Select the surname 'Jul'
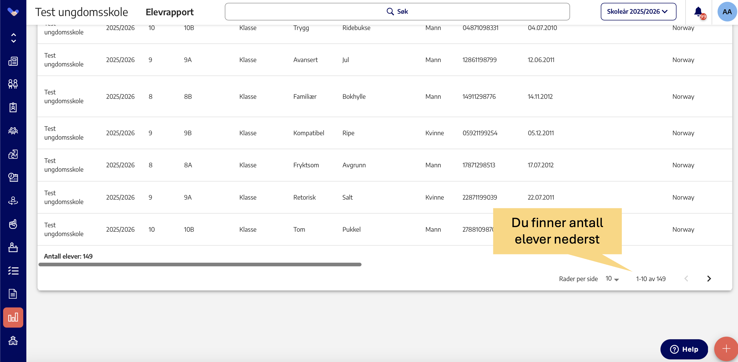Screen dimensions: 738x362 pyautogui.click(x=346, y=60)
